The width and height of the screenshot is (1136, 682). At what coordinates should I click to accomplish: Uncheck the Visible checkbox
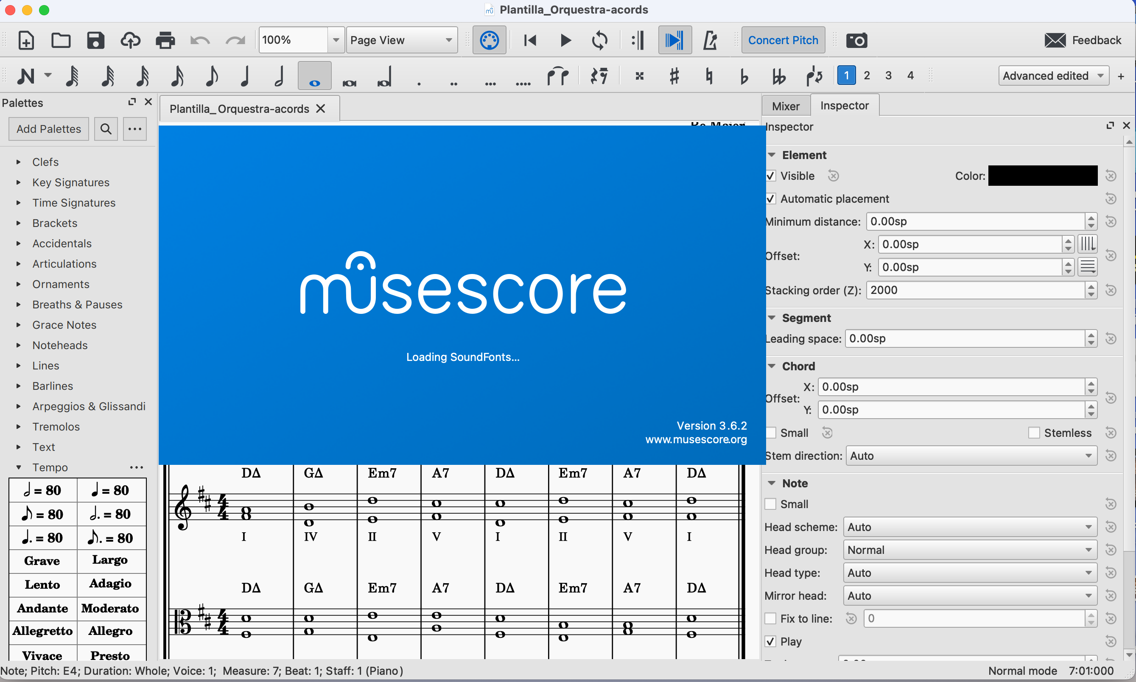point(771,176)
